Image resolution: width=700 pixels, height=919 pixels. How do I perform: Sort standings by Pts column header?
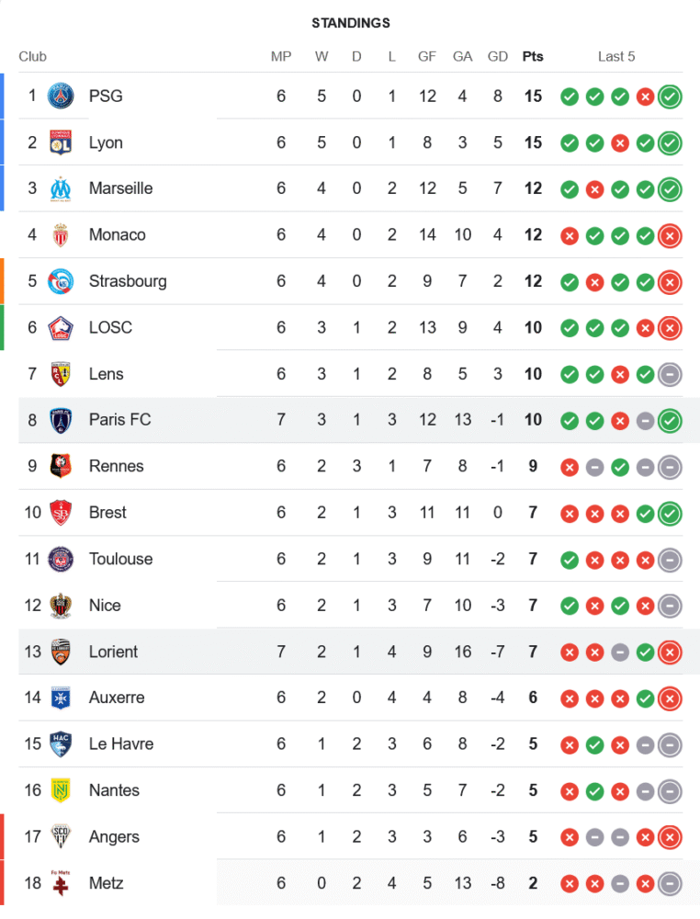(533, 56)
